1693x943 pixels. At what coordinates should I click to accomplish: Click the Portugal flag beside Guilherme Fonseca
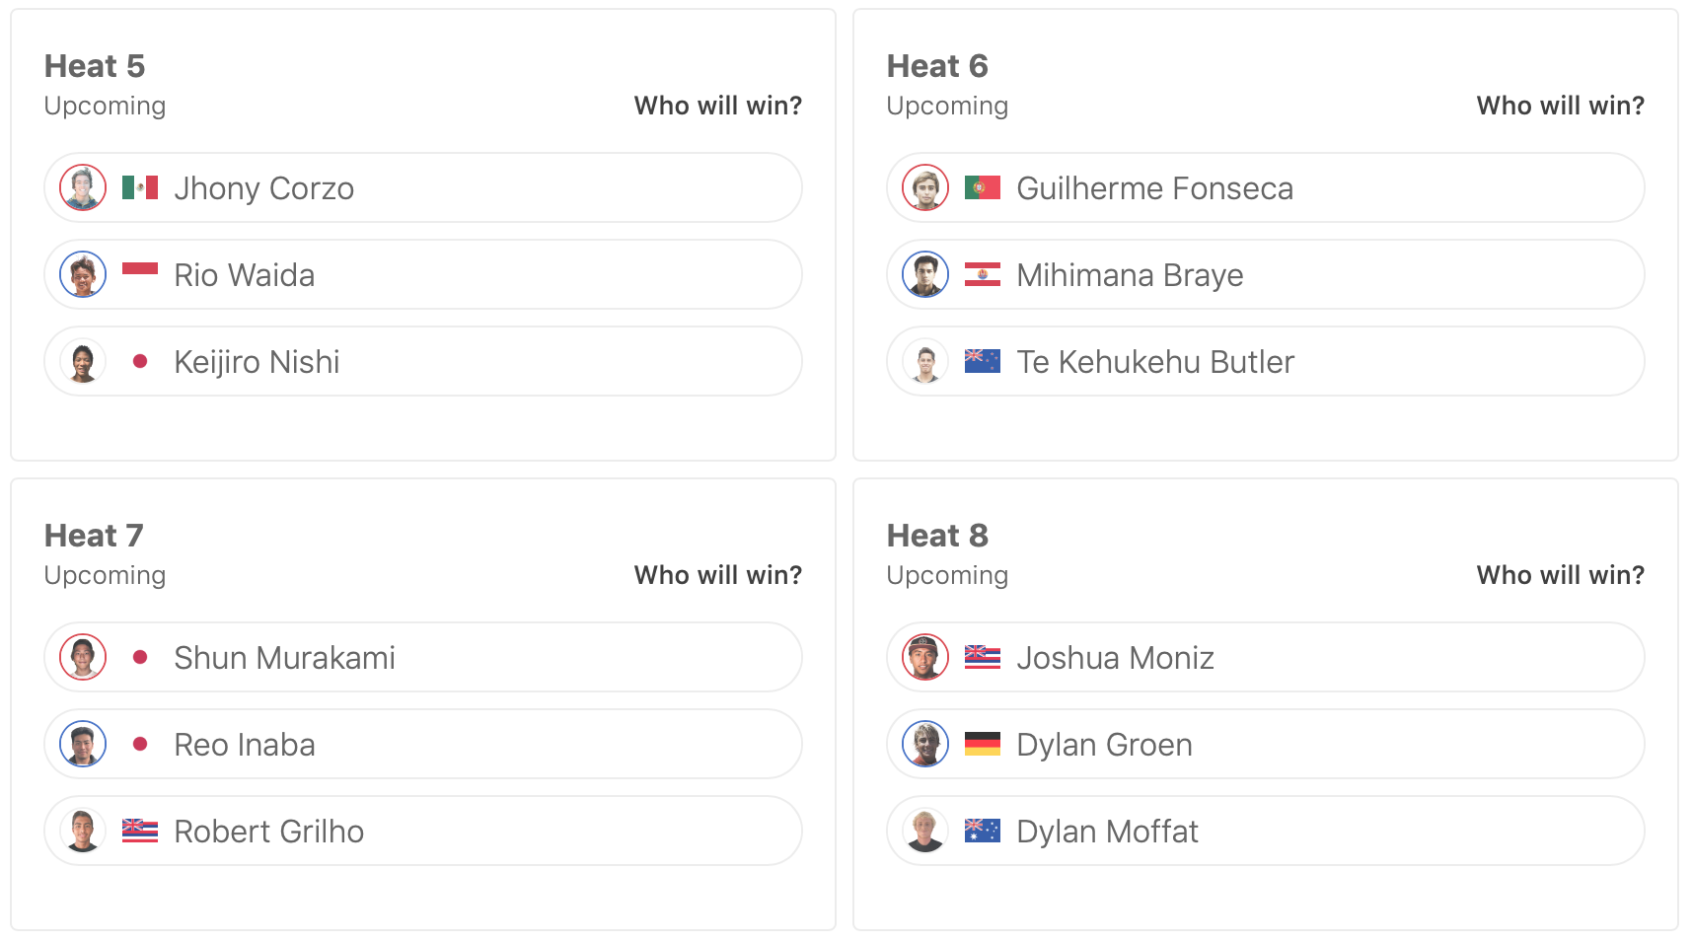coord(982,187)
